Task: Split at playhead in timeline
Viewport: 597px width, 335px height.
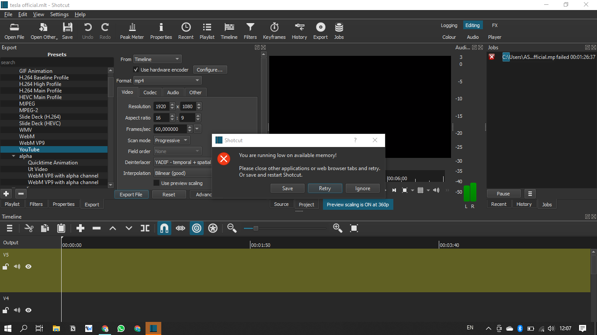Action: pos(145,228)
